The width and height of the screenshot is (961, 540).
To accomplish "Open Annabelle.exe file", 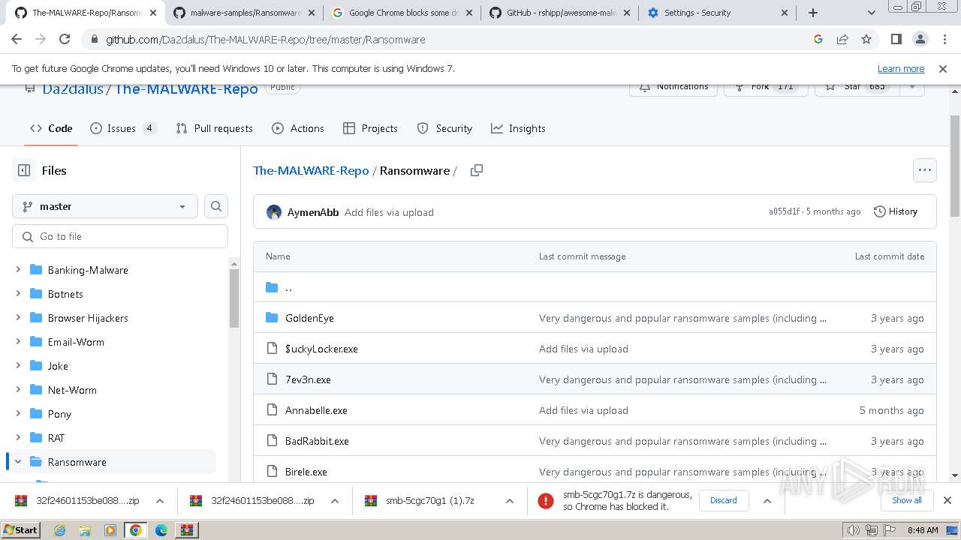I will [316, 410].
